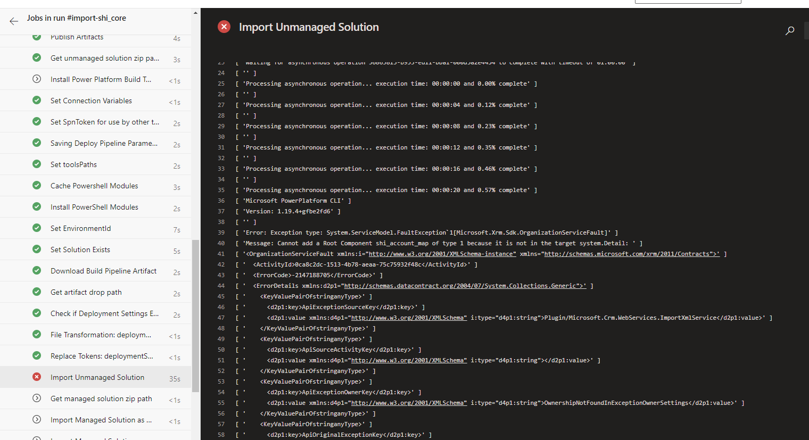
Task: Select the Check if Deployment Settings E... step
Action: (x=104, y=313)
